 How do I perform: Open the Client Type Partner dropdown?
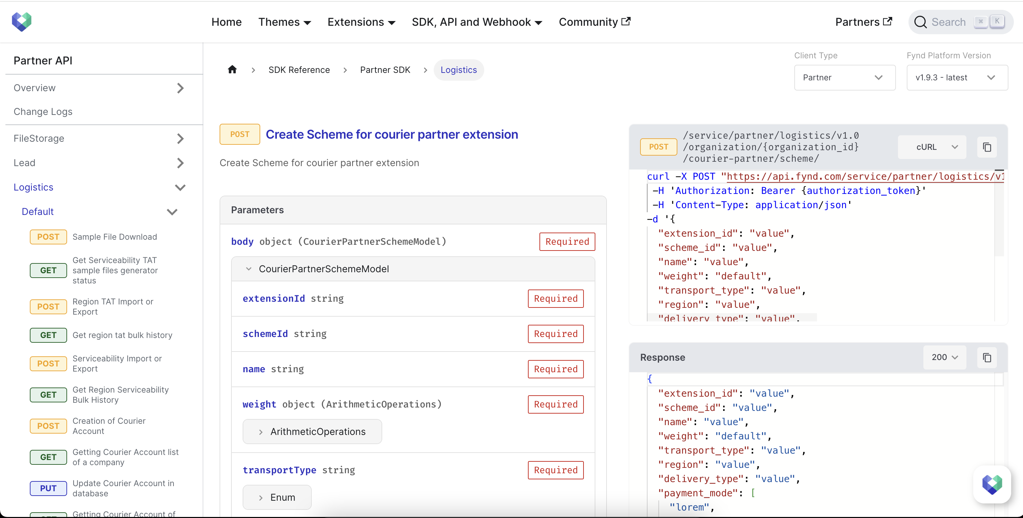(845, 78)
